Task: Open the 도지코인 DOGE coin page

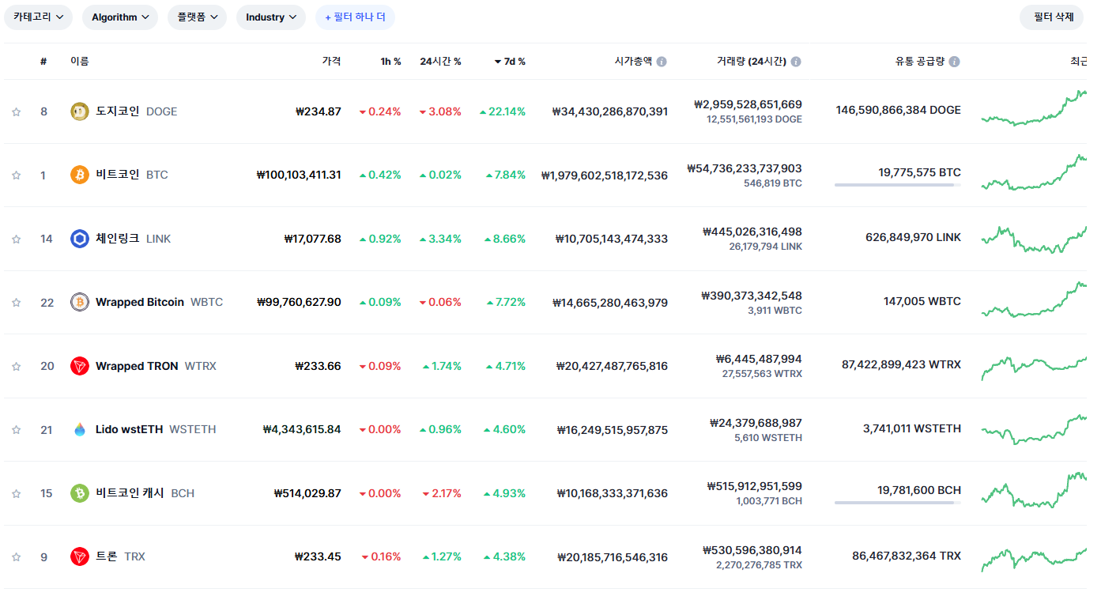Action: (136, 111)
